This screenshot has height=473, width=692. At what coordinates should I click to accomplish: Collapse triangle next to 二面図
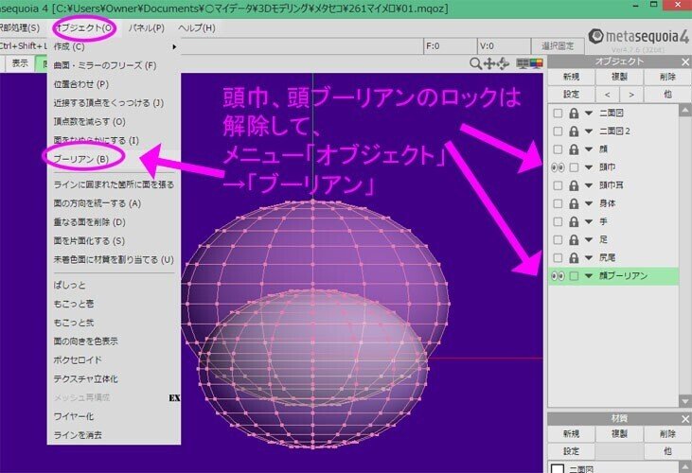[x=588, y=114]
